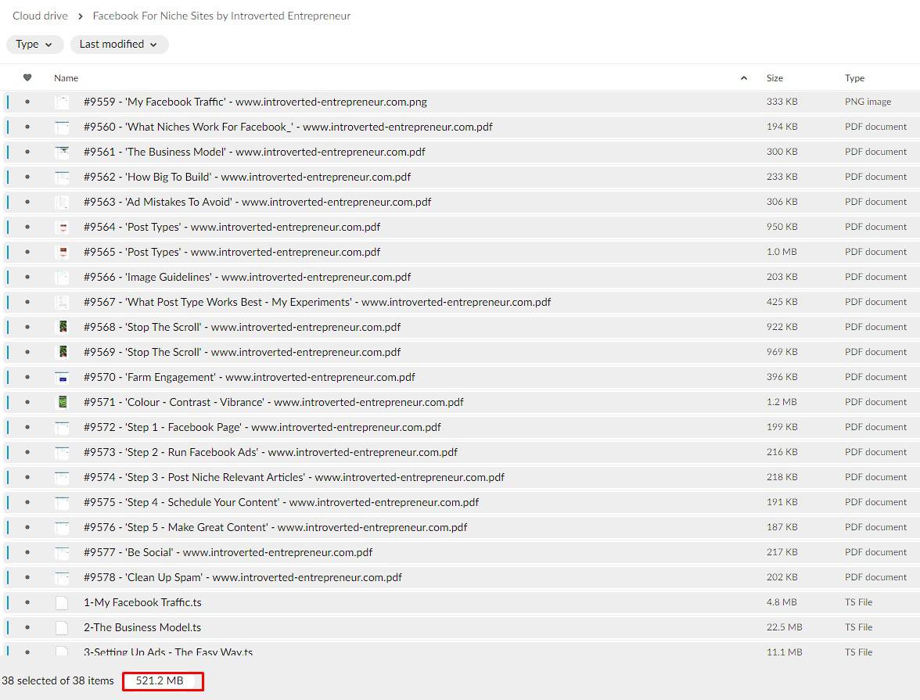Image resolution: width=920 pixels, height=700 pixels.
Task: Go to Cloud drive in the breadcrumb
Action: click(40, 16)
